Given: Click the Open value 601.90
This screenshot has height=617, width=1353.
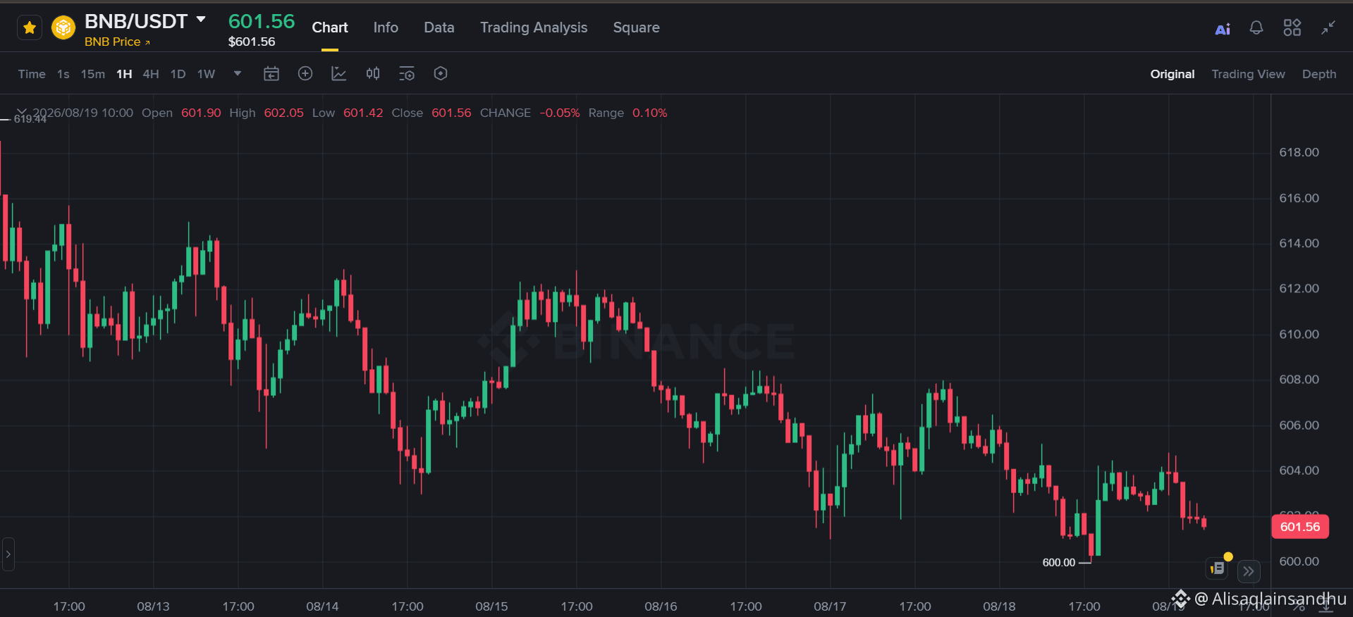Looking at the screenshot, I should coord(201,113).
